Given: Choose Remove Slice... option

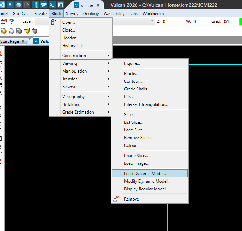Looking at the screenshot, I should pos(150,138).
